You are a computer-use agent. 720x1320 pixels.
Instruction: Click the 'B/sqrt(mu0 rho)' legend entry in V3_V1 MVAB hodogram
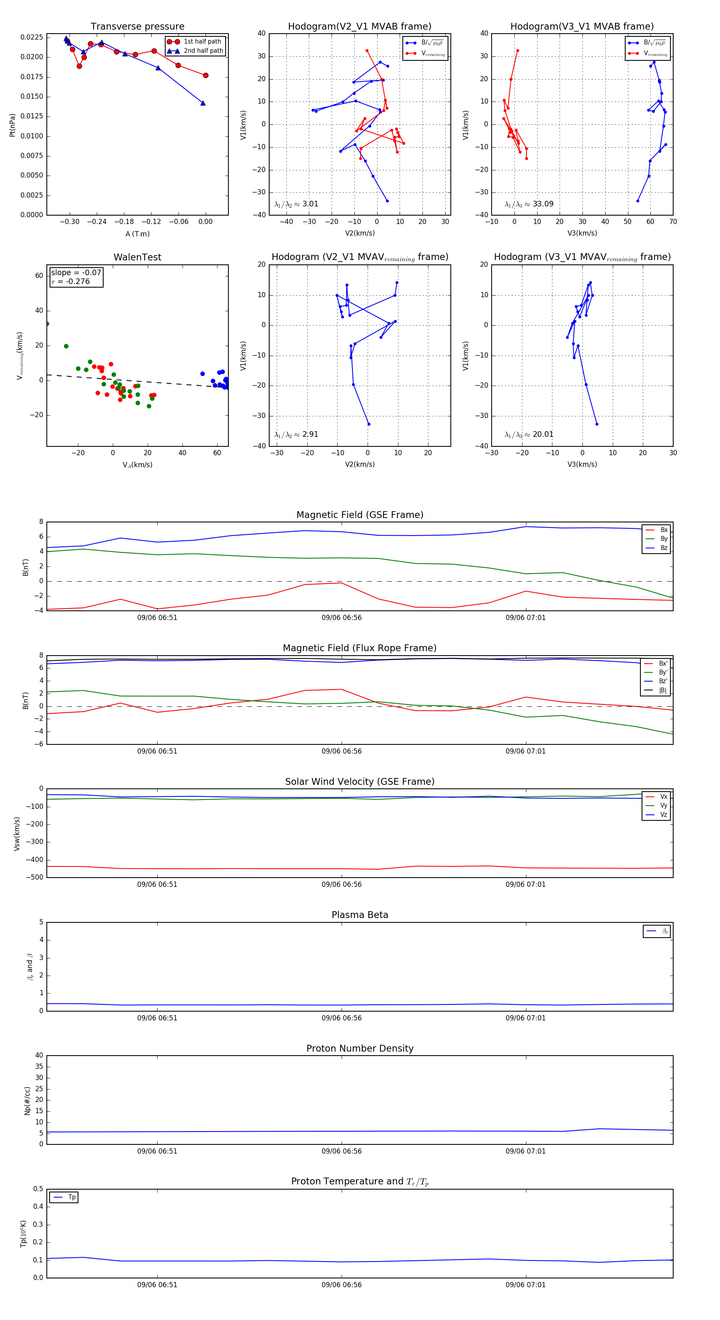point(647,42)
